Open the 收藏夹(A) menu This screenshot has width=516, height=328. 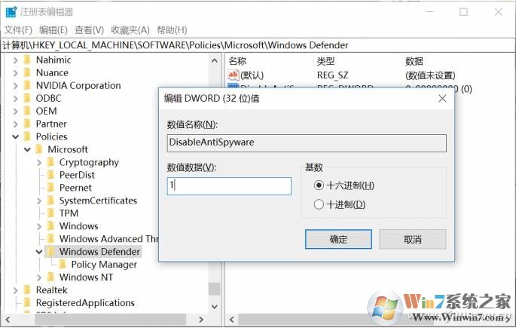pyautogui.click(x=130, y=30)
